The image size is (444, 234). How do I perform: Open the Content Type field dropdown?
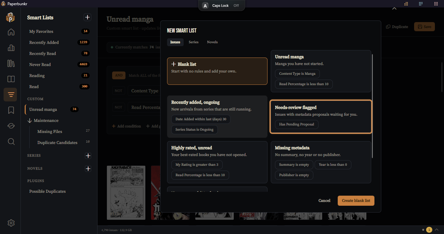pyautogui.click(x=144, y=91)
